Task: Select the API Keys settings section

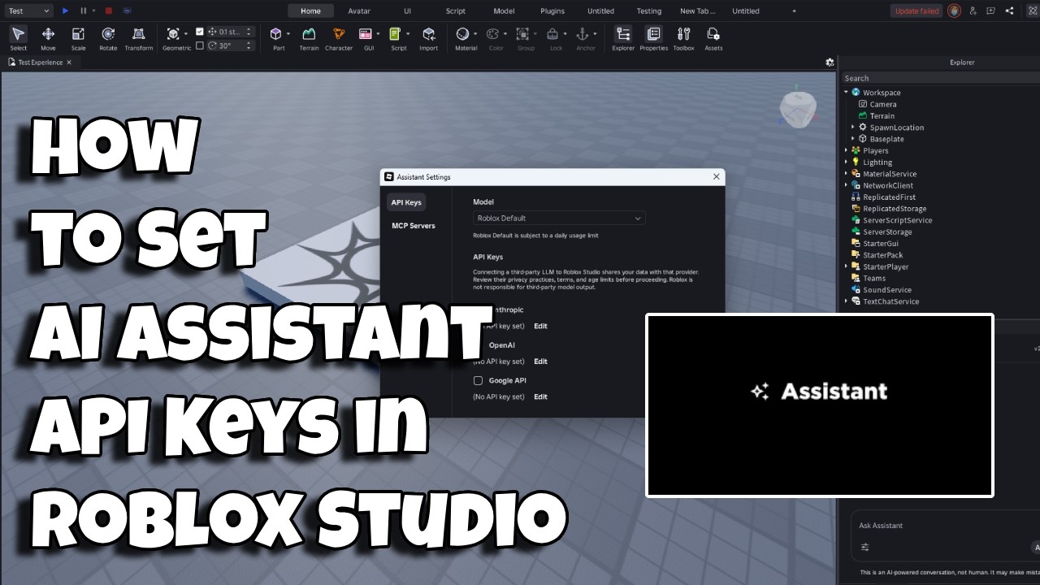Action: [406, 202]
